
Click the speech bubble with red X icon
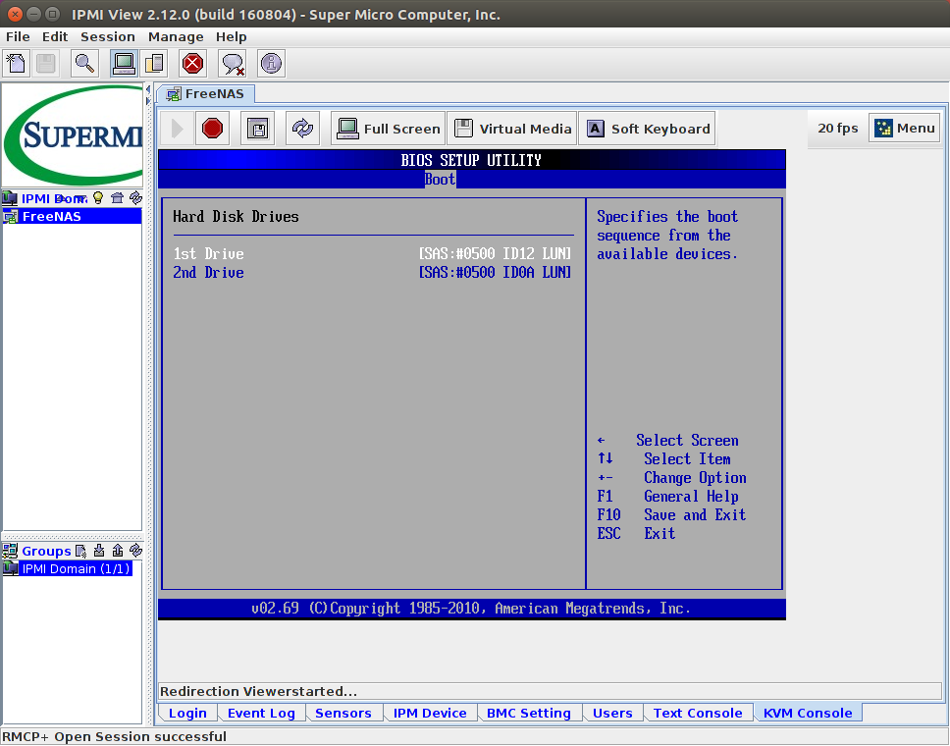point(233,64)
